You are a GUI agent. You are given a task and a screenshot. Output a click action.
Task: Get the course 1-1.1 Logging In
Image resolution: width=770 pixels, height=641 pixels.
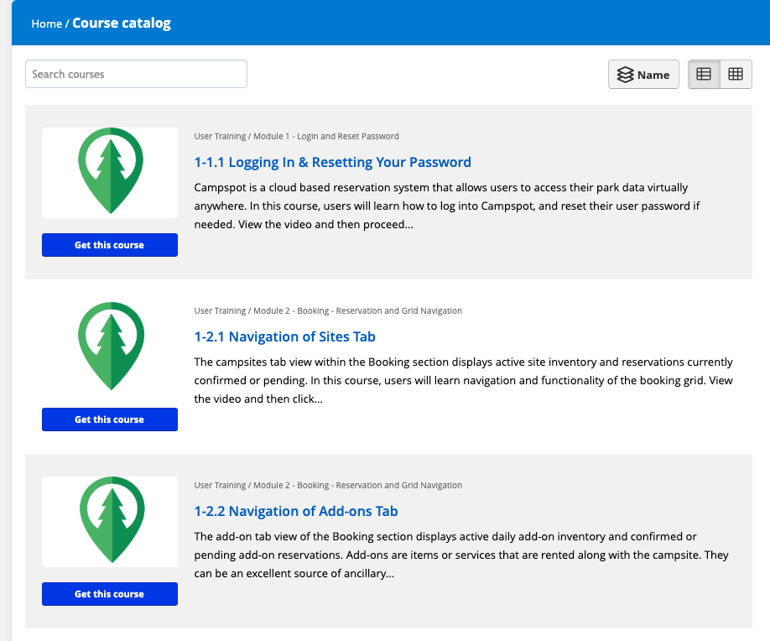pyautogui.click(x=109, y=245)
